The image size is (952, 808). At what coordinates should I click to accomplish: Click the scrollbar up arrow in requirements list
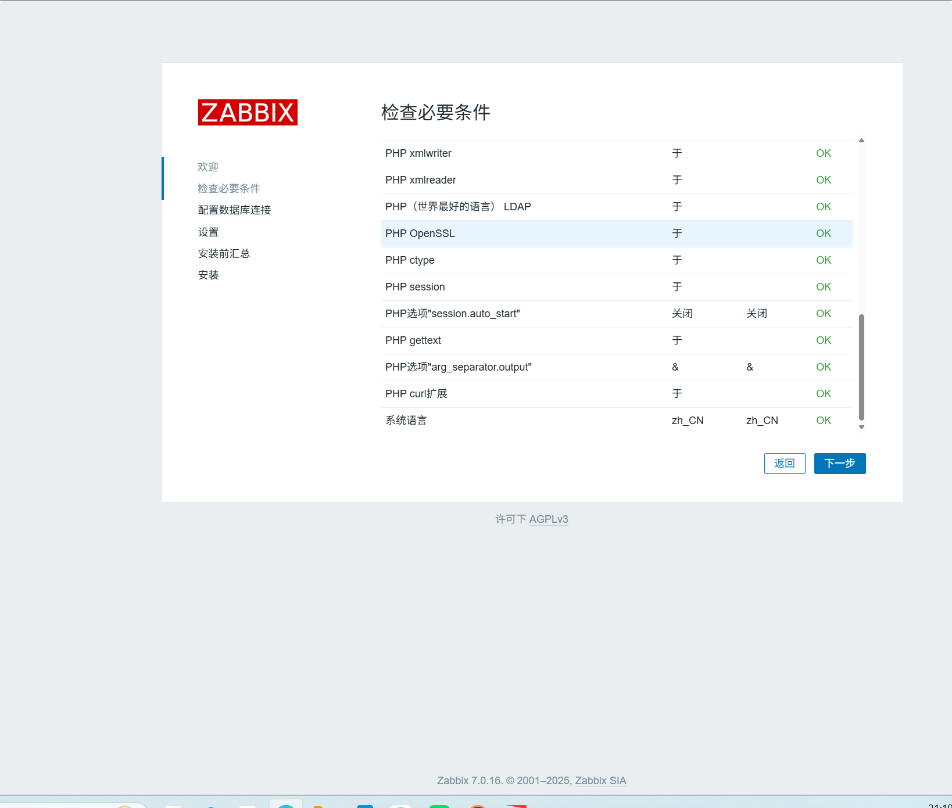click(x=862, y=141)
